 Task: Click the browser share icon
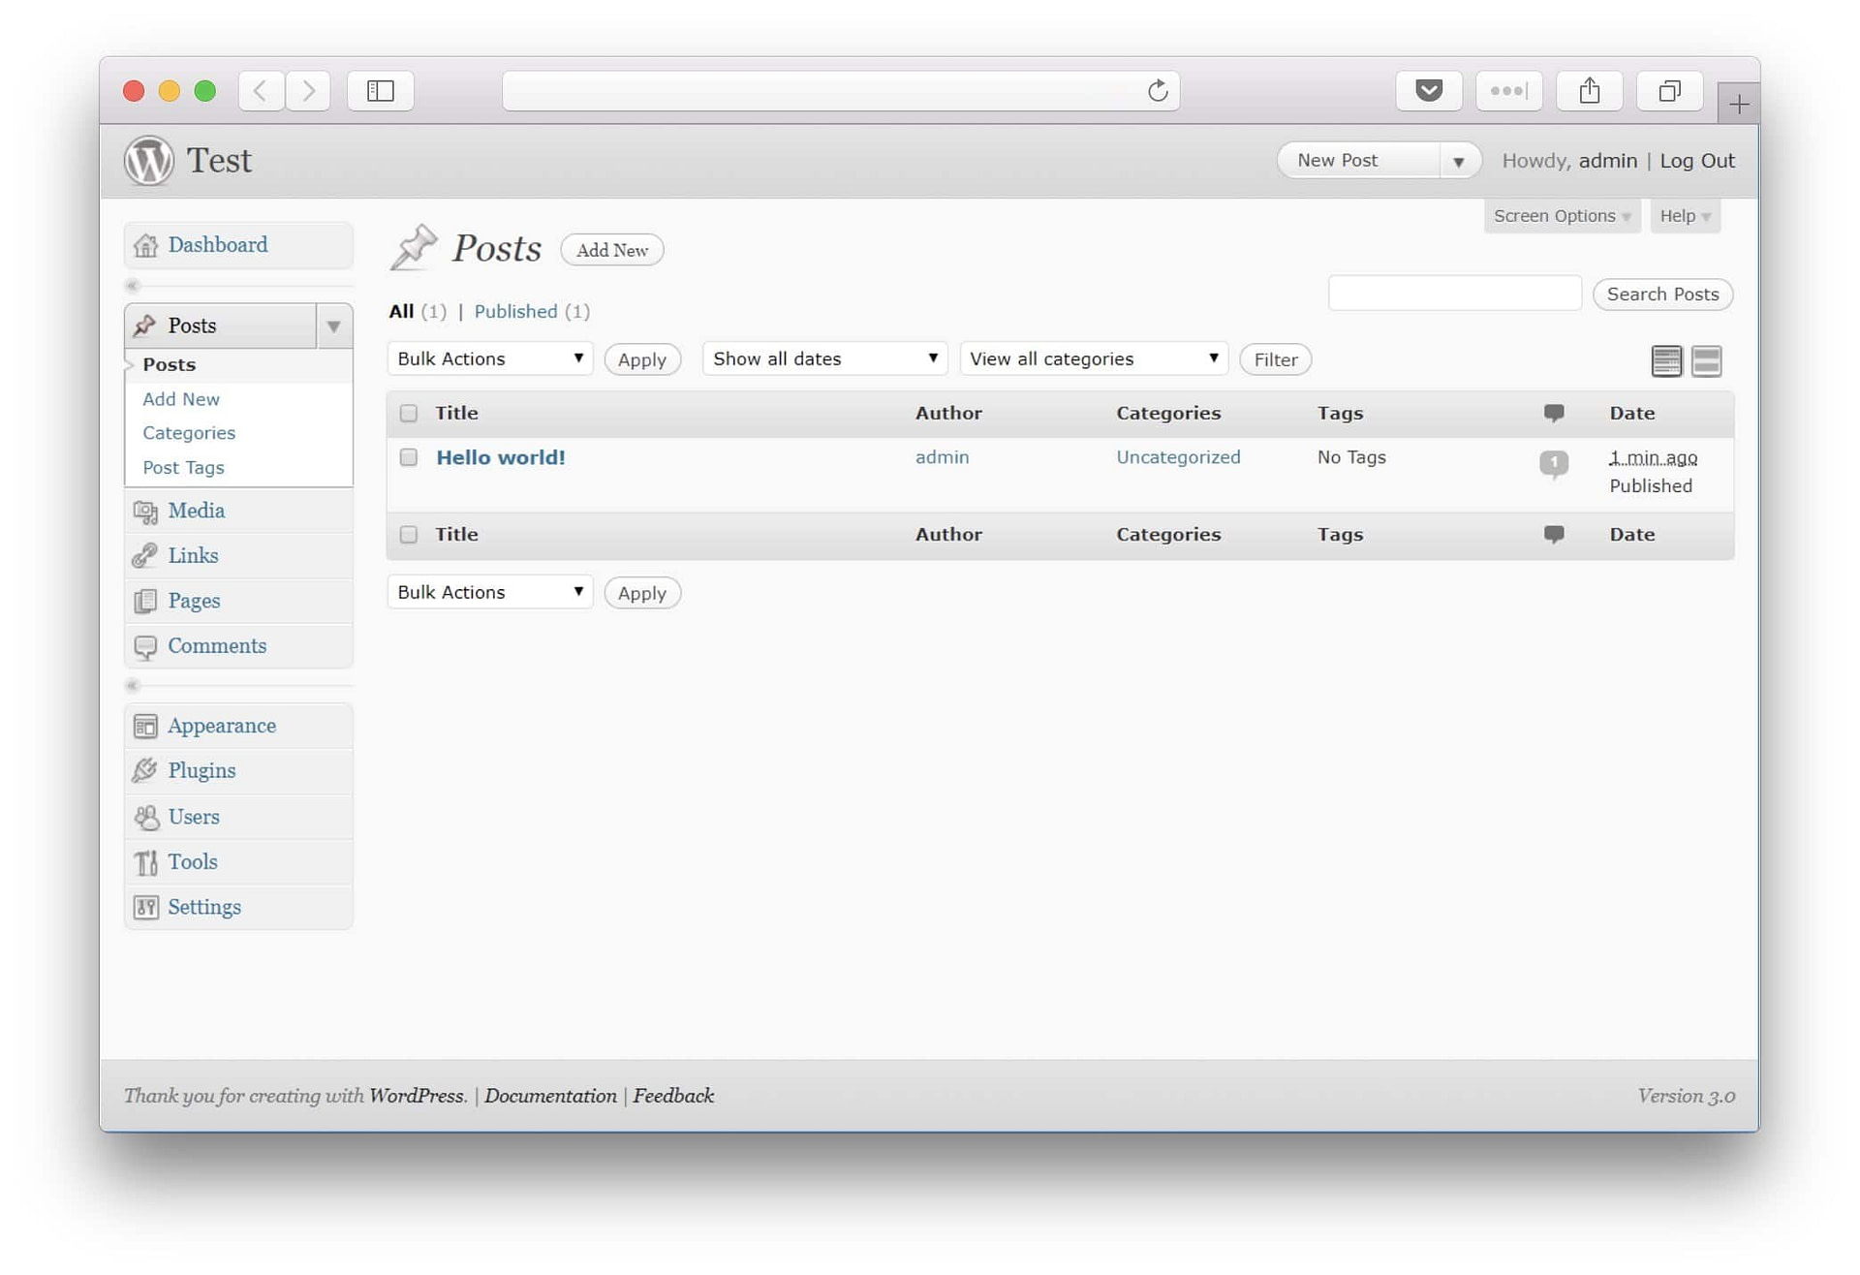click(1590, 91)
